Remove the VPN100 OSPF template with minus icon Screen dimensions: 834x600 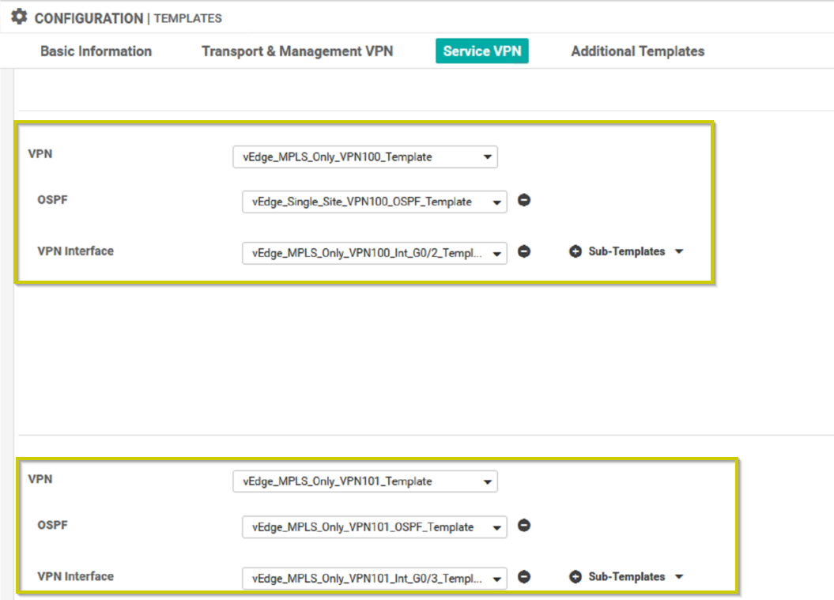click(x=524, y=201)
